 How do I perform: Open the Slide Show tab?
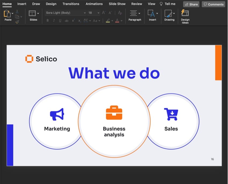[117, 4]
